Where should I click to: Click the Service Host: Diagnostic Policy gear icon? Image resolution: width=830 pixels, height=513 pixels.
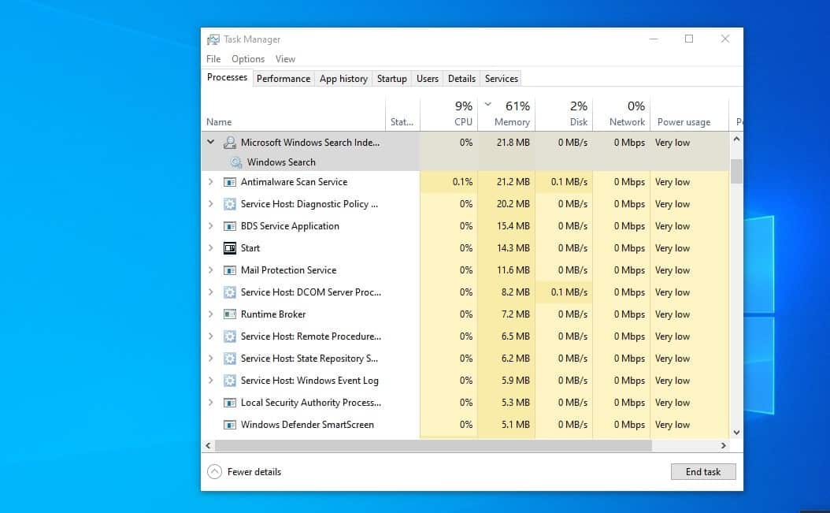(230, 204)
